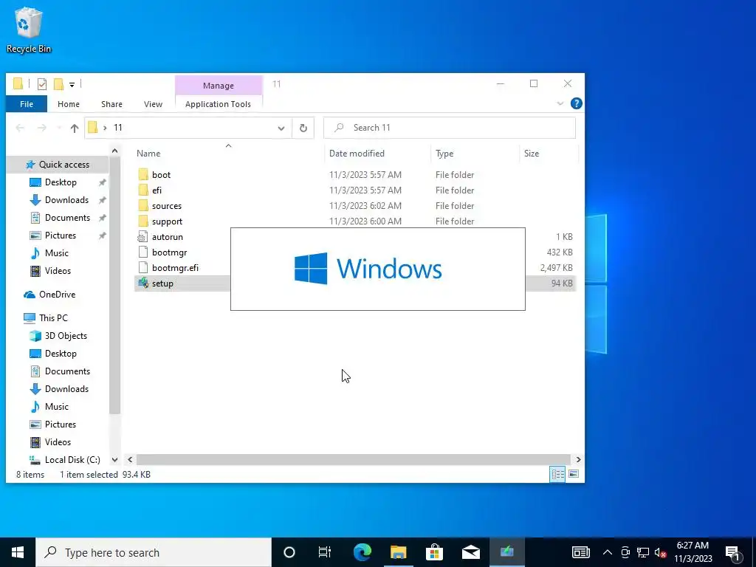Show hidden system tray icons

(x=608, y=552)
